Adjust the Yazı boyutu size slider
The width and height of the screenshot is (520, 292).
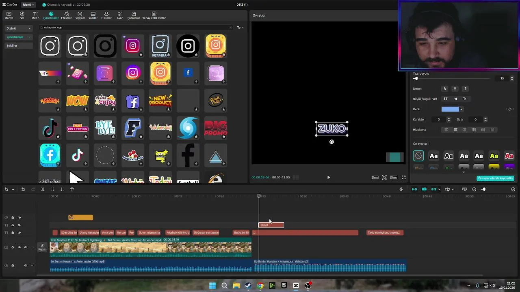pyautogui.click(x=416, y=78)
